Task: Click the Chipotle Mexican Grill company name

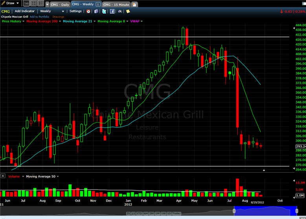Action: tap(15, 17)
